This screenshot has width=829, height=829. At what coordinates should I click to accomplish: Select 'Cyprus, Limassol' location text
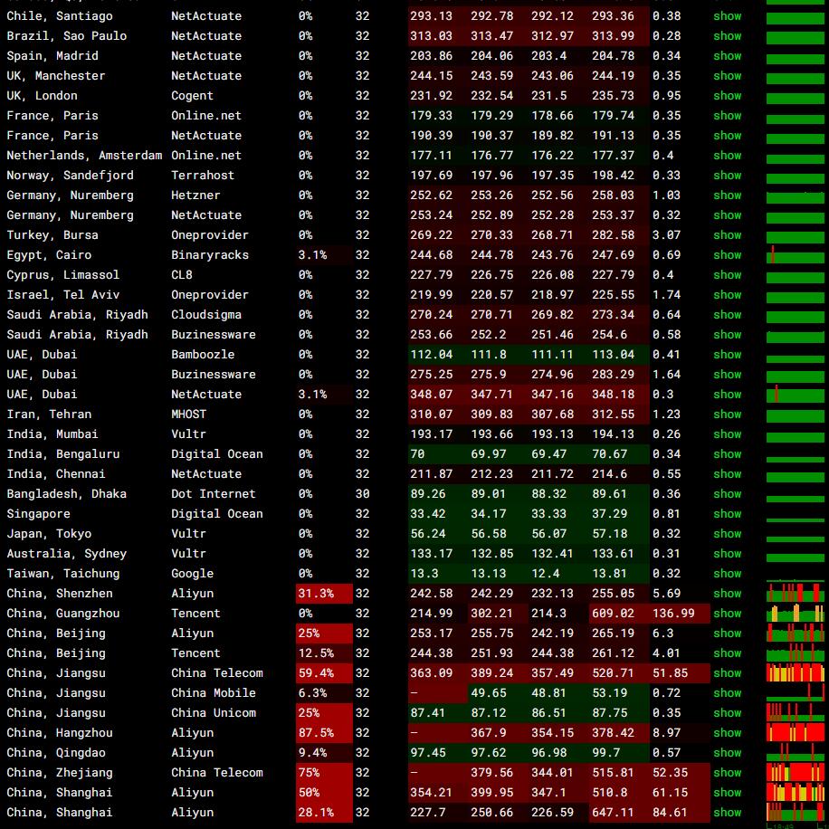coord(63,275)
